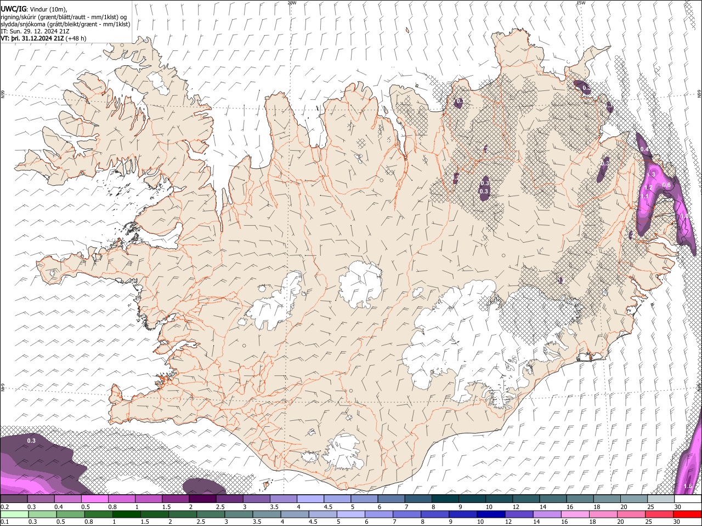The width and height of the screenshot is (702, 526).
Task: Click the 20W longitude label
Action: pyautogui.click(x=292, y=3)
